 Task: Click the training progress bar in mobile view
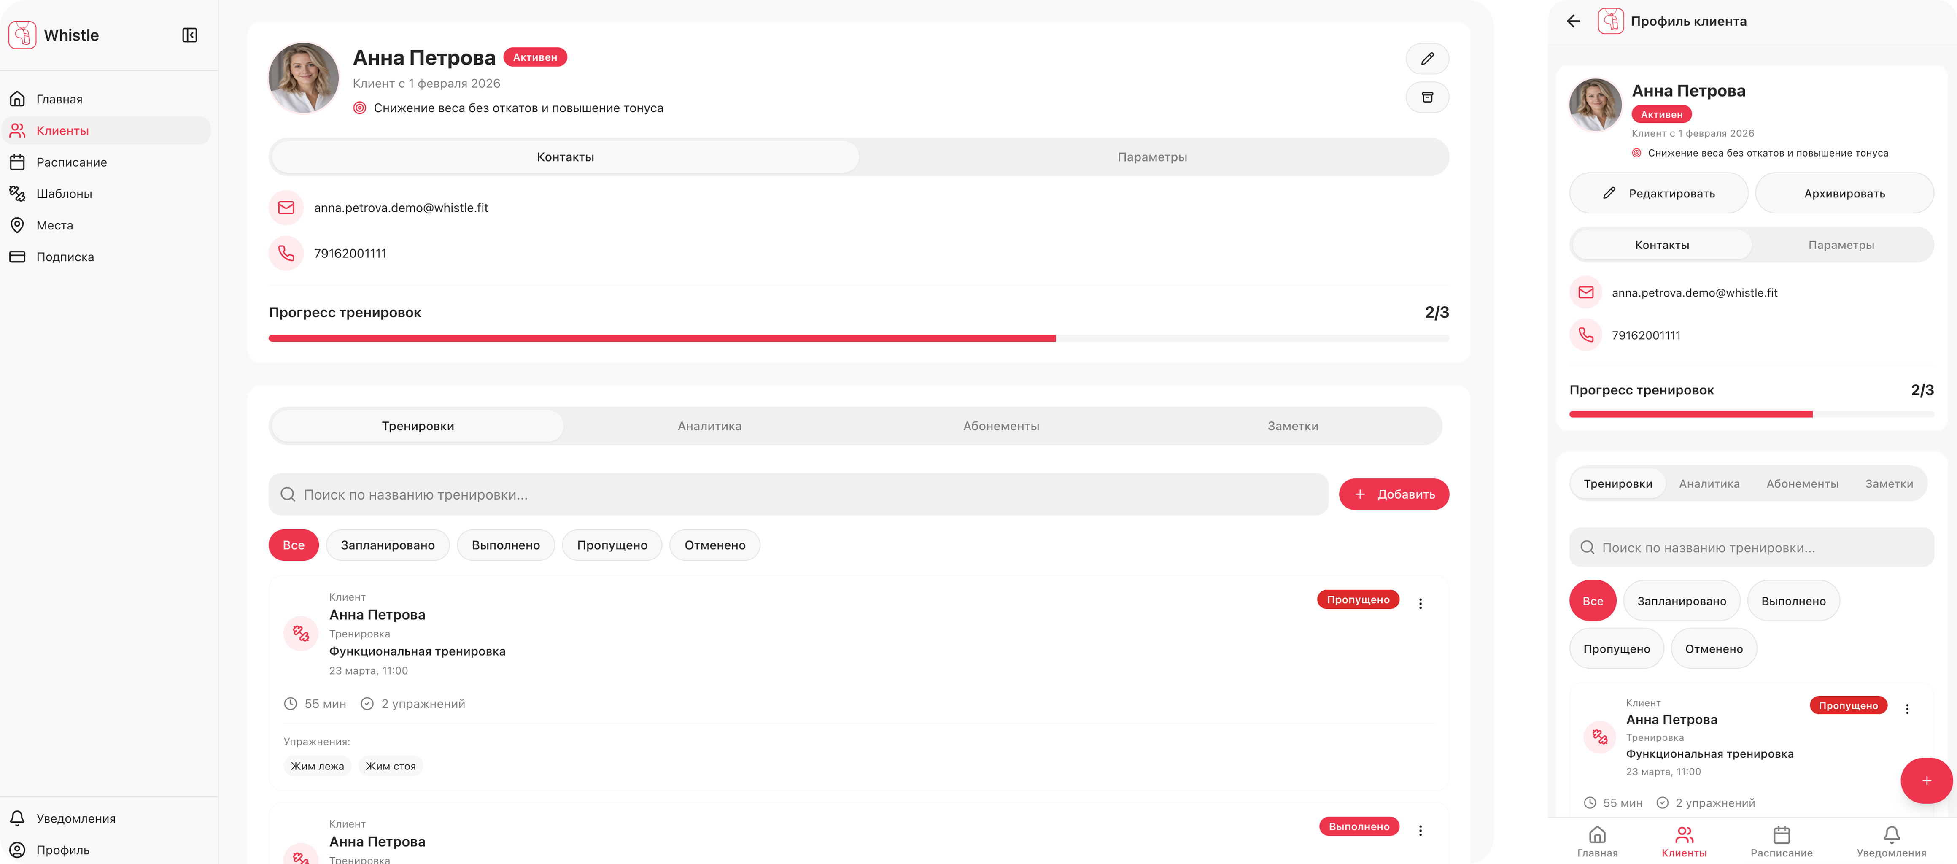click(1751, 414)
